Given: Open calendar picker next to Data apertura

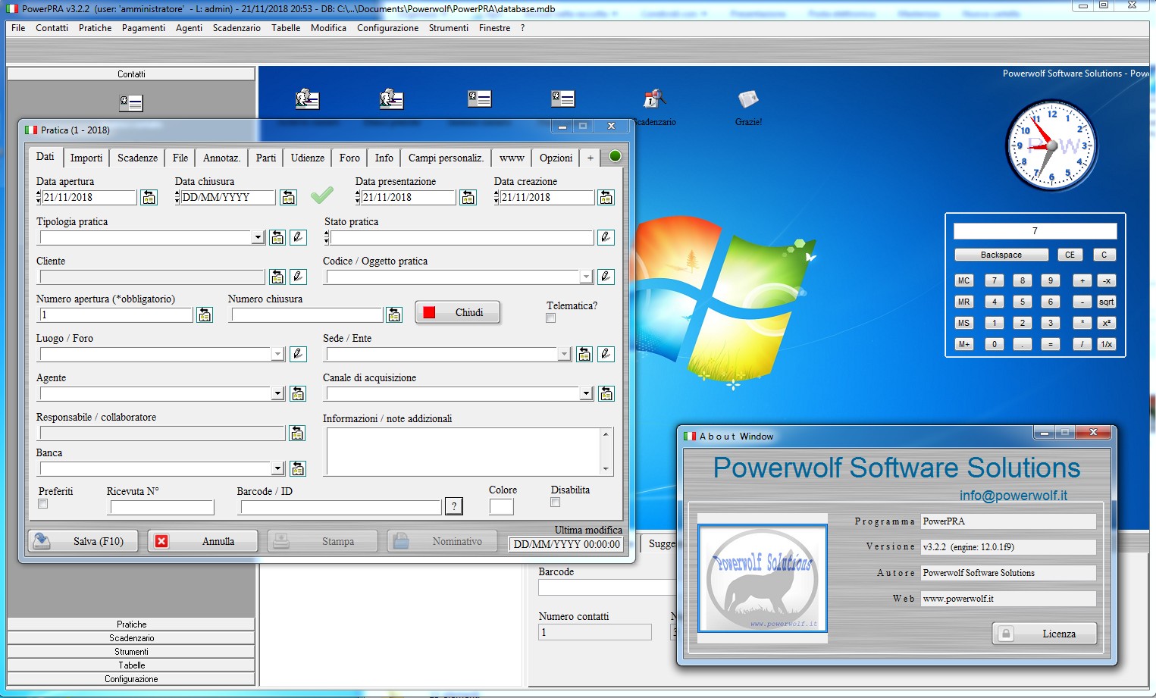Looking at the screenshot, I should tap(149, 198).
